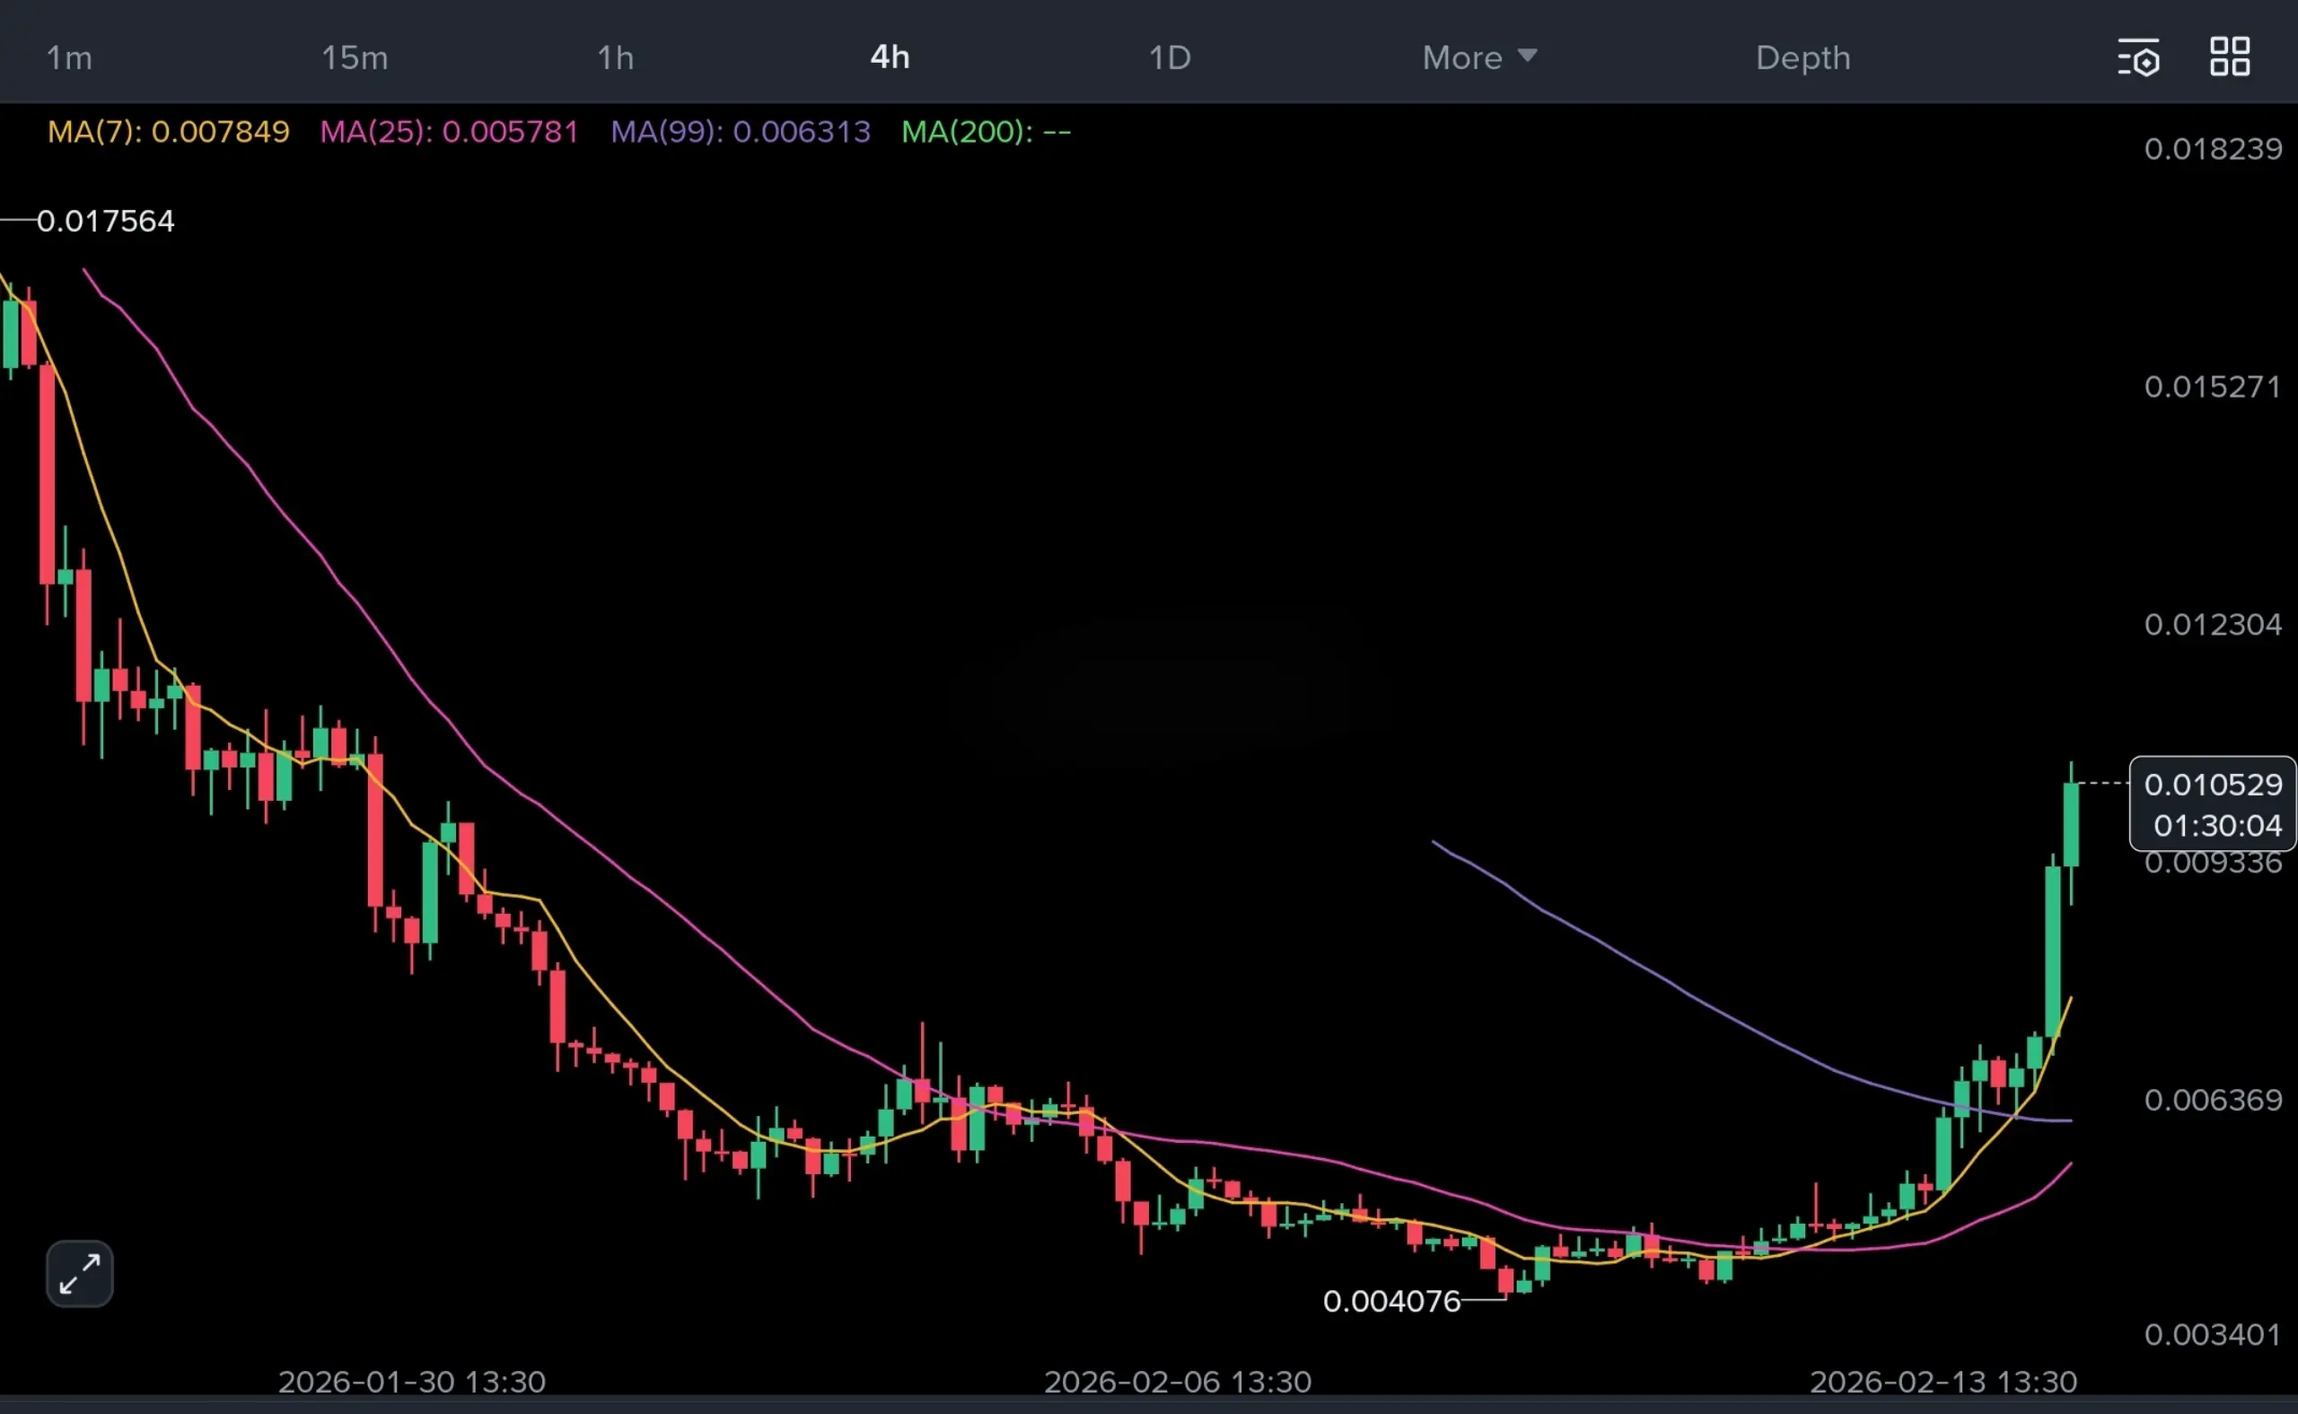Expand the More timeframes dropdown
The width and height of the screenshot is (2298, 1414).
click(1479, 58)
